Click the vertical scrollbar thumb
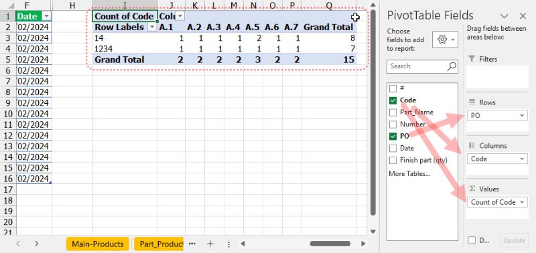 pyautogui.click(x=373, y=112)
